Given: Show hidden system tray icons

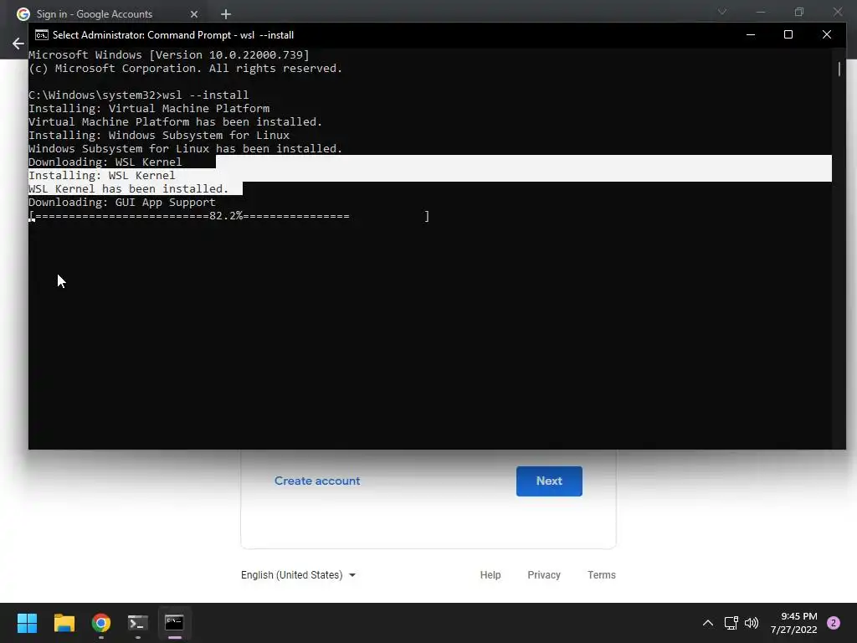Looking at the screenshot, I should tap(708, 623).
